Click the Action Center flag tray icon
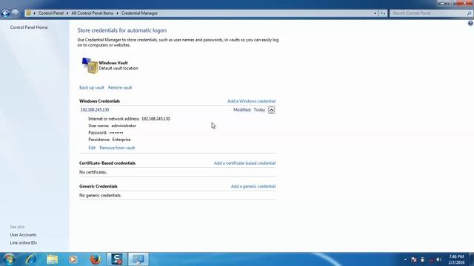Image resolution: width=474 pixels, height=266 pixels. click(414, 259)
